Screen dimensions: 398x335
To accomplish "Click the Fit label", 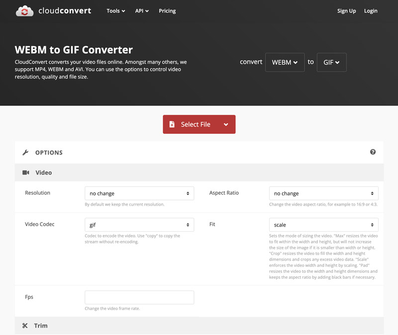I will point(212,224).
